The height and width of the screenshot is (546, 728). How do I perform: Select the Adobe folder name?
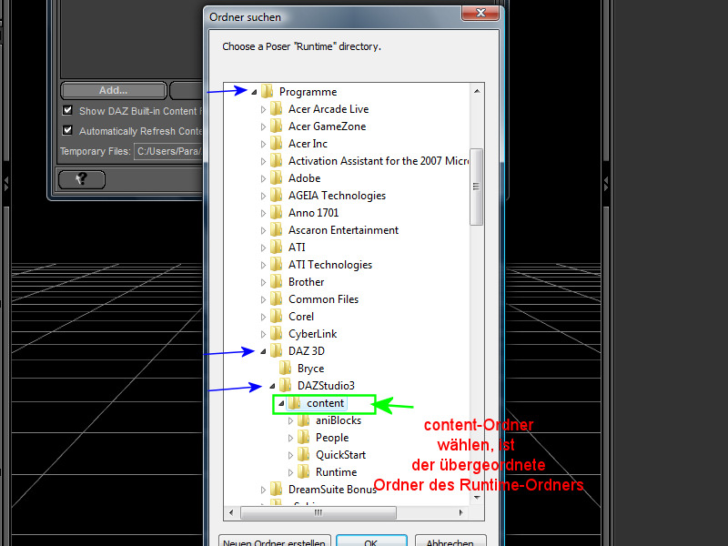click(304, 178)
